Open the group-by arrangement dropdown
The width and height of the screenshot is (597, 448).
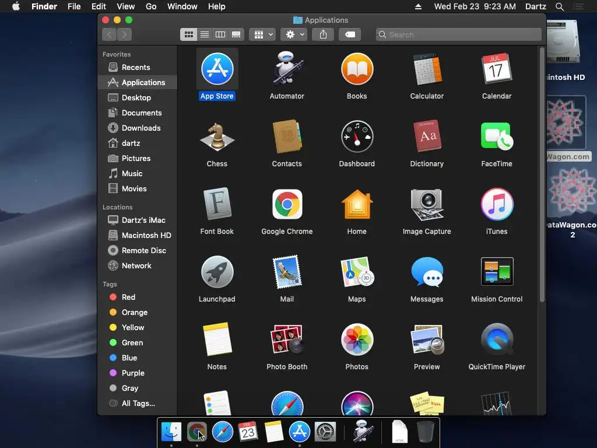coord(262,34)
